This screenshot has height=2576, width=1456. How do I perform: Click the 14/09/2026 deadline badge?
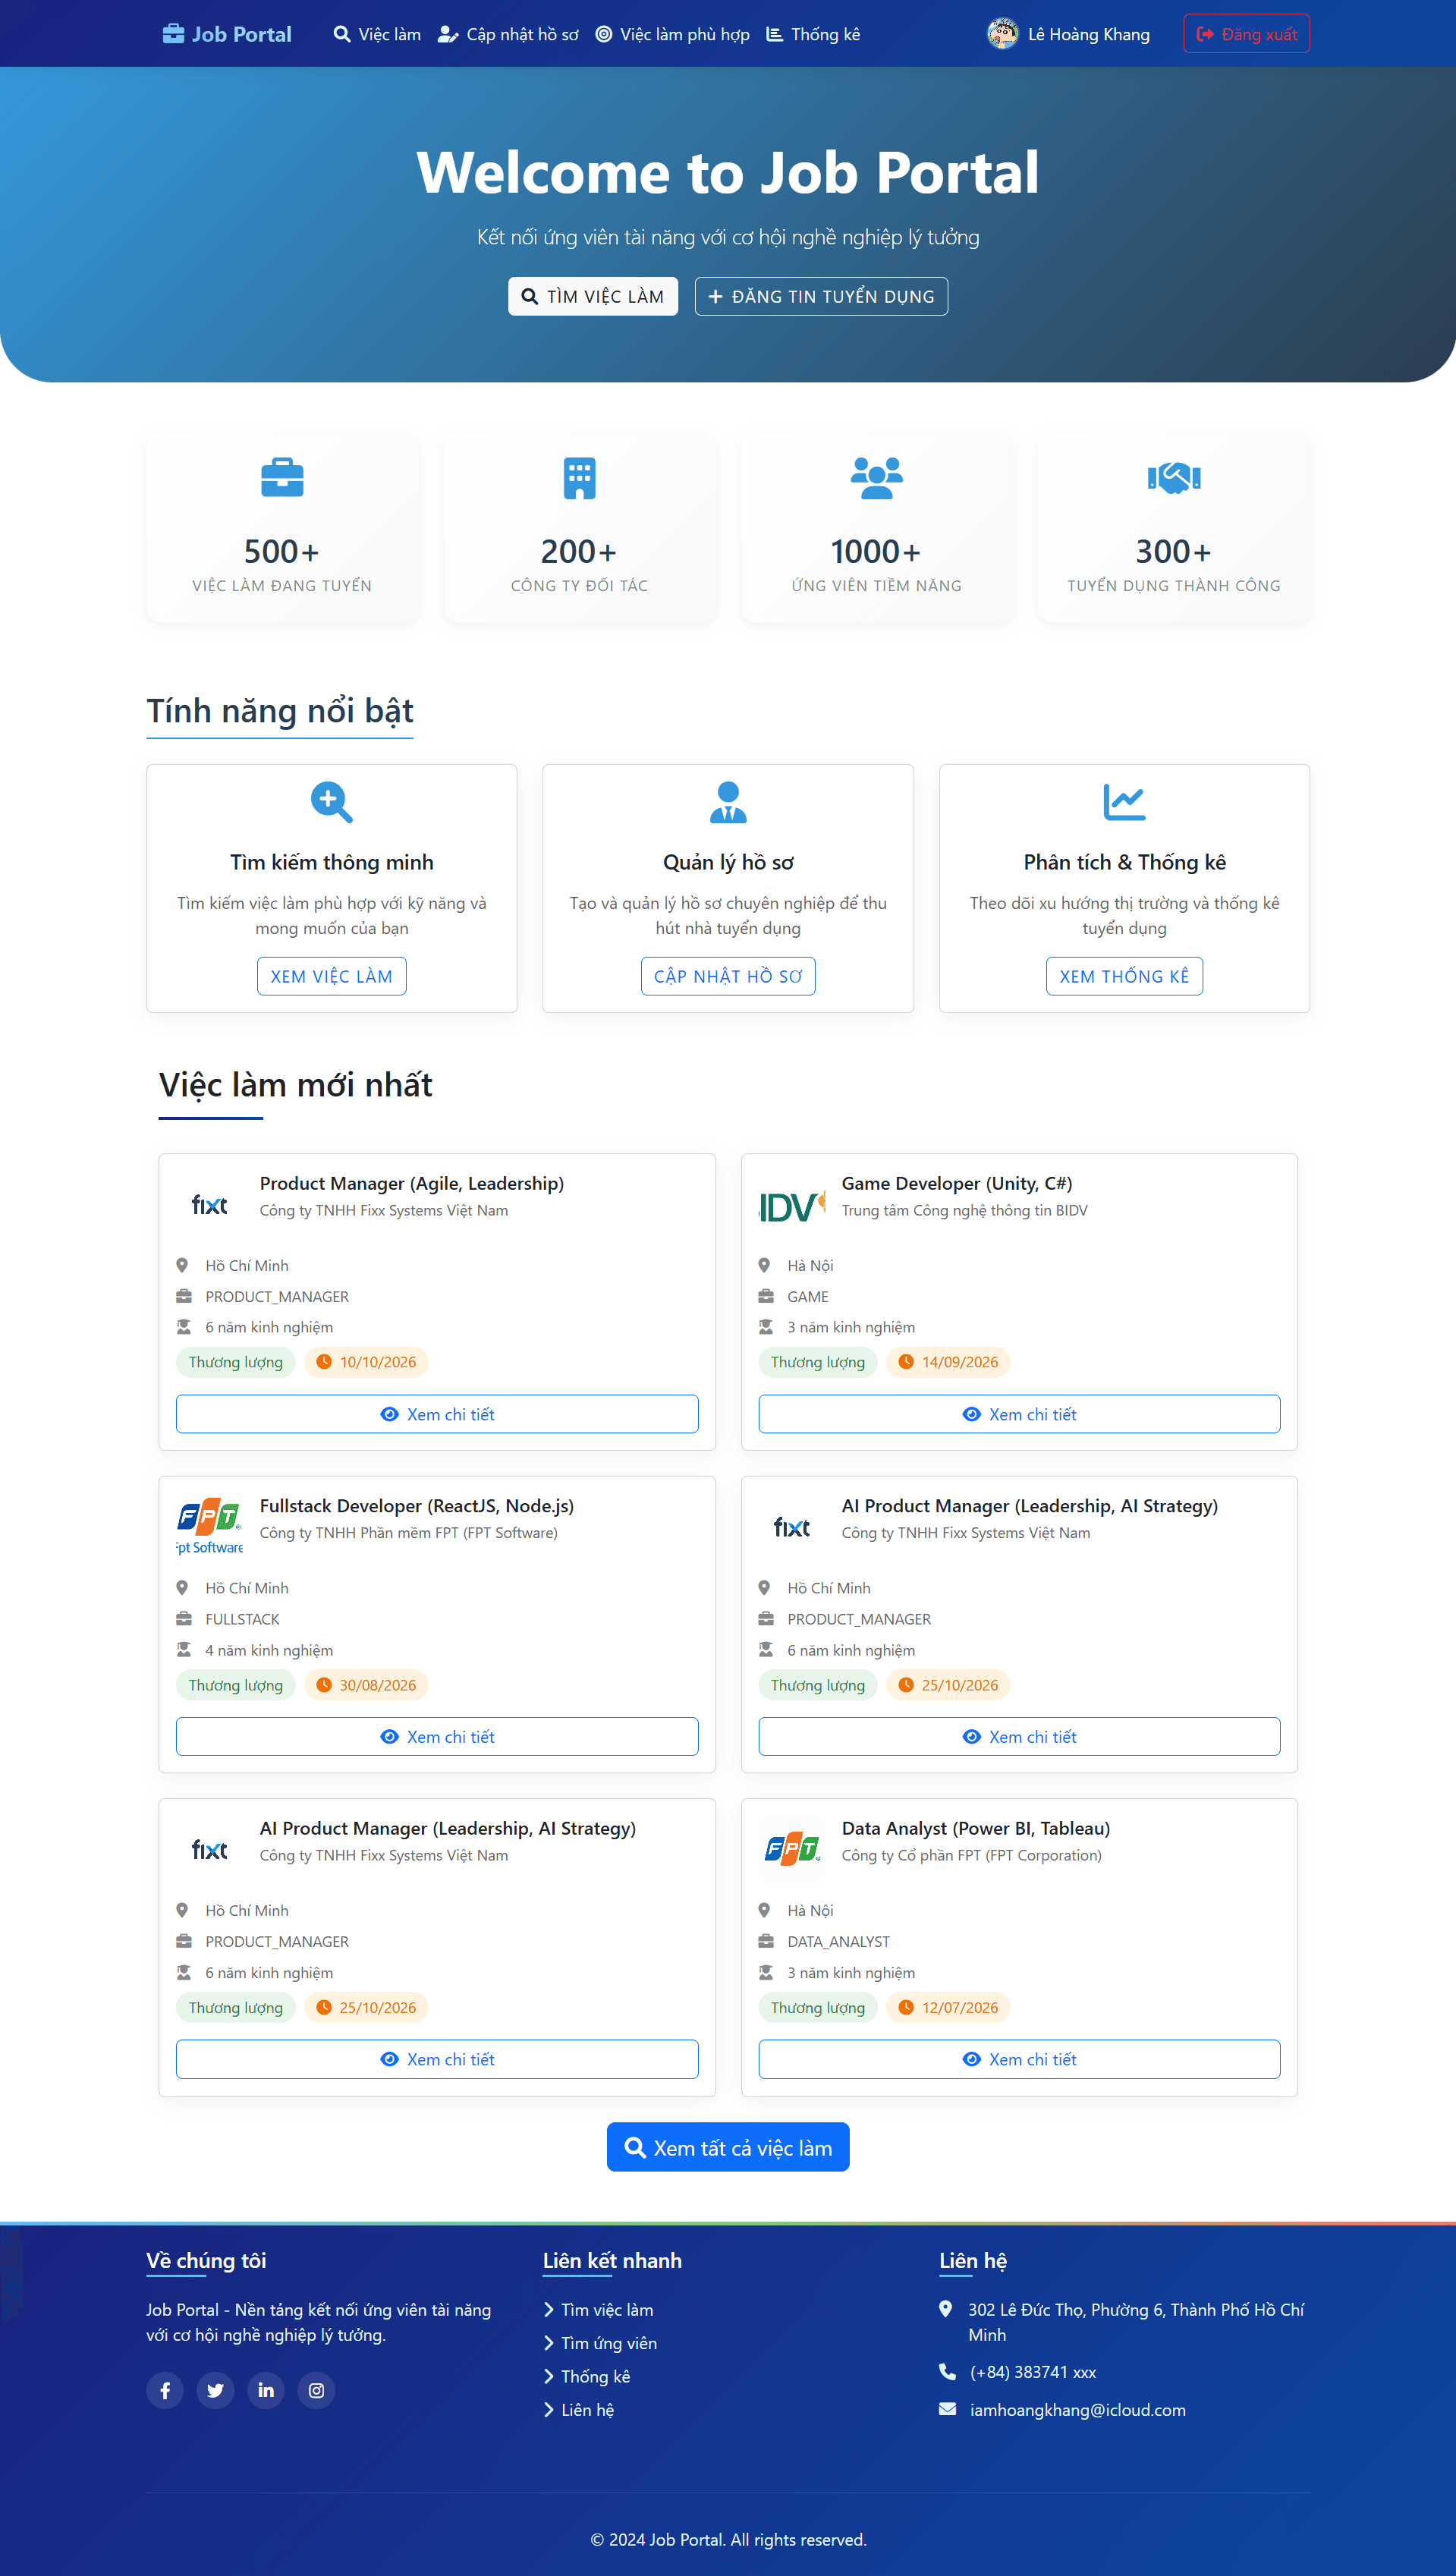click(x=948, y=1362)
